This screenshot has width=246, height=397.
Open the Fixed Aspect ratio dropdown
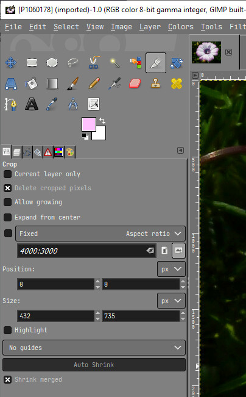coord(100,234)
